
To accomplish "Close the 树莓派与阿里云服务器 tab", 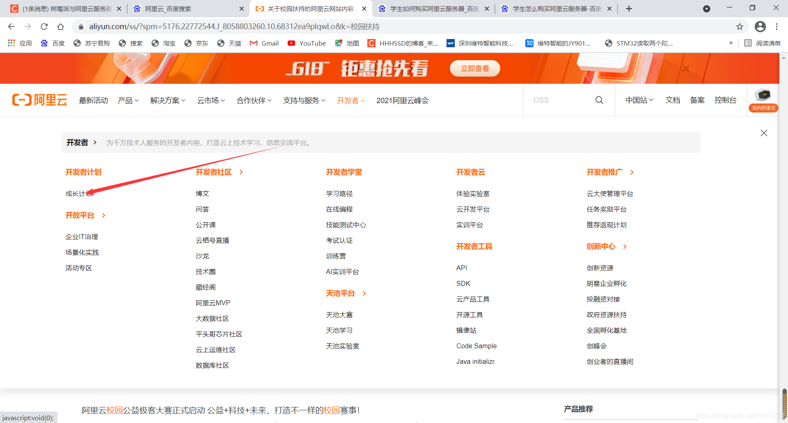I will tap(119, 9).
